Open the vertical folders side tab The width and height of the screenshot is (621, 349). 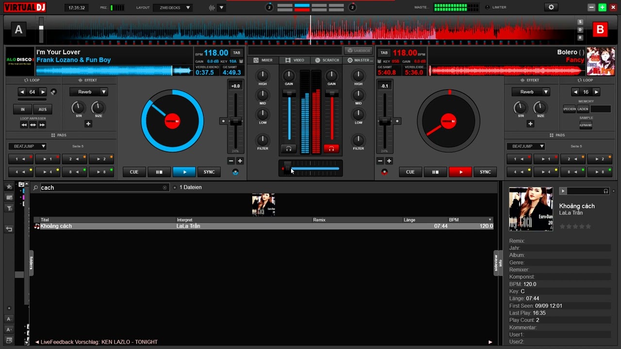click(31, 263)
